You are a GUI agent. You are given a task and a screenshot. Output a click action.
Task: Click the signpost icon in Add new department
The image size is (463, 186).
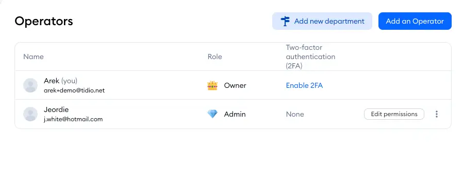tap(285, 21)
